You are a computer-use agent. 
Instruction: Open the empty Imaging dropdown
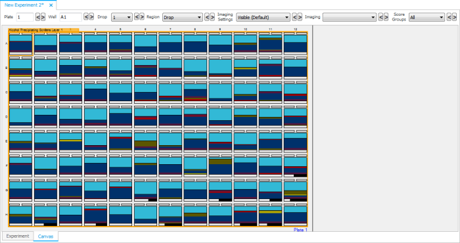(350, 17)
